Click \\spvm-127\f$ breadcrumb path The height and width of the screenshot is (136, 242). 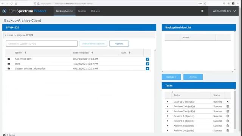tap(25, 35)
